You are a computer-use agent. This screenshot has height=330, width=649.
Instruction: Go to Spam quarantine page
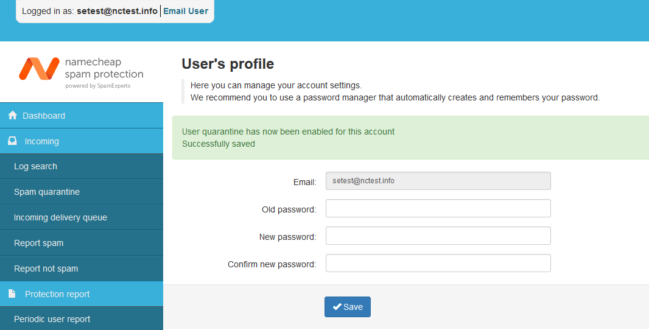82,192
